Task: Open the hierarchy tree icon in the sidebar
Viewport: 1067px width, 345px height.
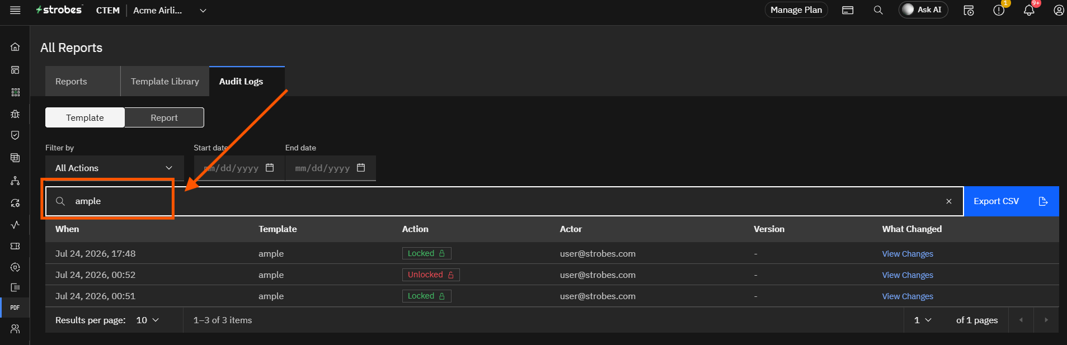Action: click(x=15, y=181)
